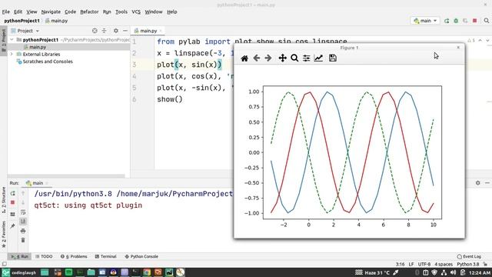Select opened file target icon in Project panel
The image size is (492, 277).
[95, 31]
